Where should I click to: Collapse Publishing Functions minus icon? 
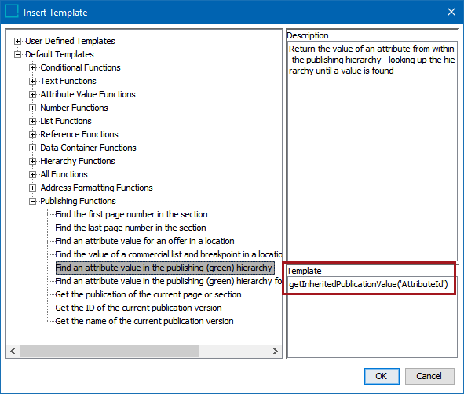(x=32, y=201)
